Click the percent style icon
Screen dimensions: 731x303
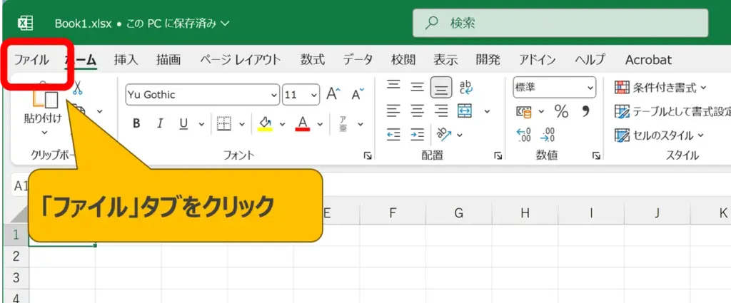(562, 111)
